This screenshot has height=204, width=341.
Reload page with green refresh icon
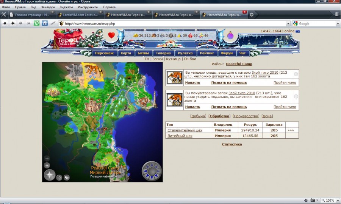pos(37,23)
